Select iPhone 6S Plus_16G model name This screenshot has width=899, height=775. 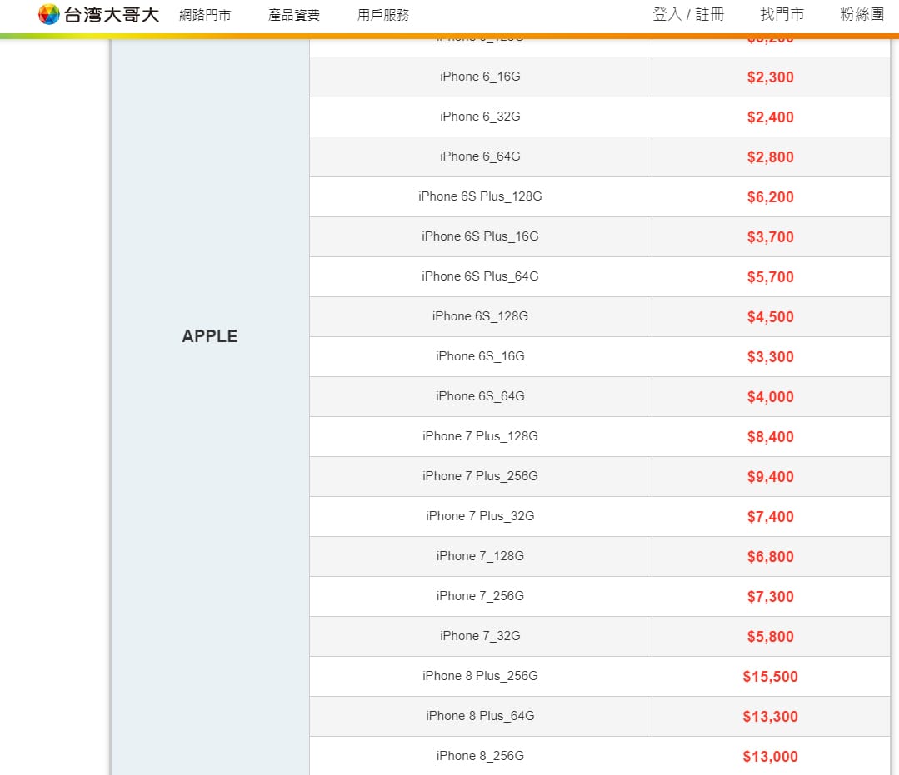tap(480, 236)
